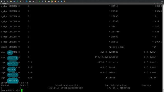The width and height of the screenshot is (164, 92).
Task: Click the 127.0.0.1:redis listening address
Action: pyautogui.click(x=108, y=62)
